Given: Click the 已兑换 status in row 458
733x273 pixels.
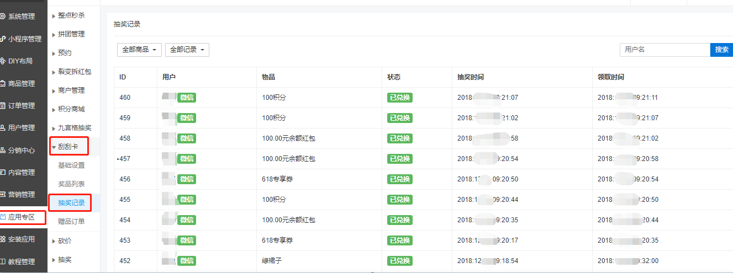Looking at the screenshot, I should 400,138.
